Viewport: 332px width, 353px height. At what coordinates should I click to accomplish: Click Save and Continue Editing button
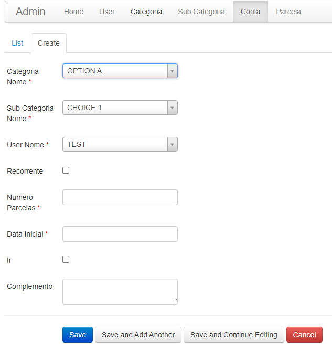pos(233,335)
